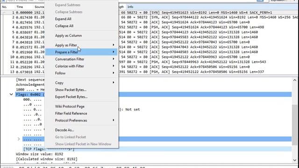Click the packet details scrollbar thumb
299x168 pixels.
pos(295,125)
